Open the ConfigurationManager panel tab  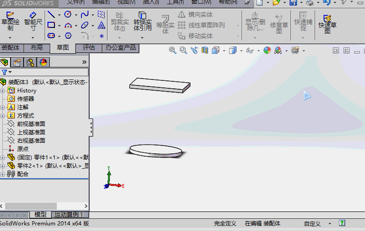(30, 62)
